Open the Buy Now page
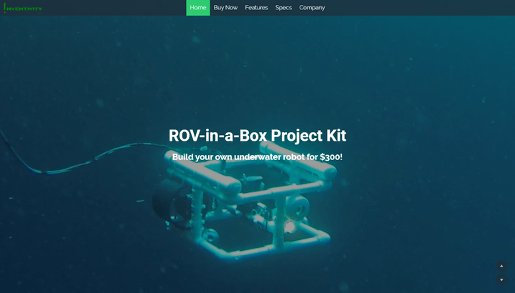This screenshot has width=515, height=293. coord(225,8)
